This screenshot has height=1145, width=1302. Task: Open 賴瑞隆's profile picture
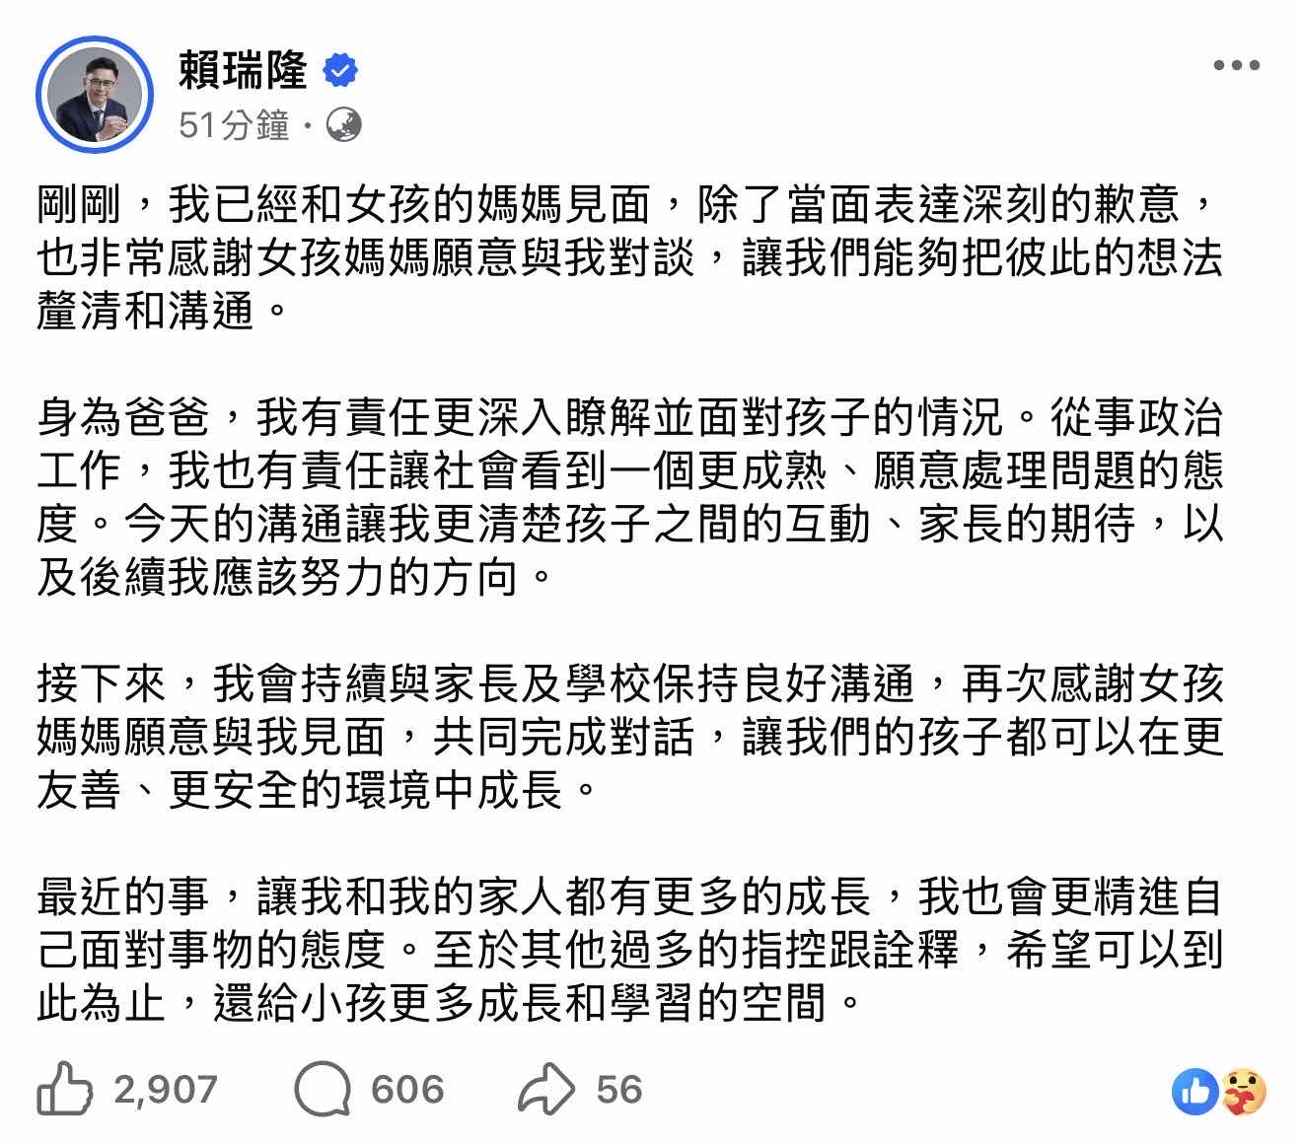[96, 96]
